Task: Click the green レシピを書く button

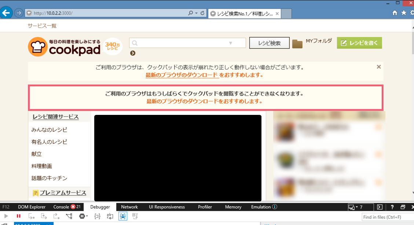Action: point(359,43)
